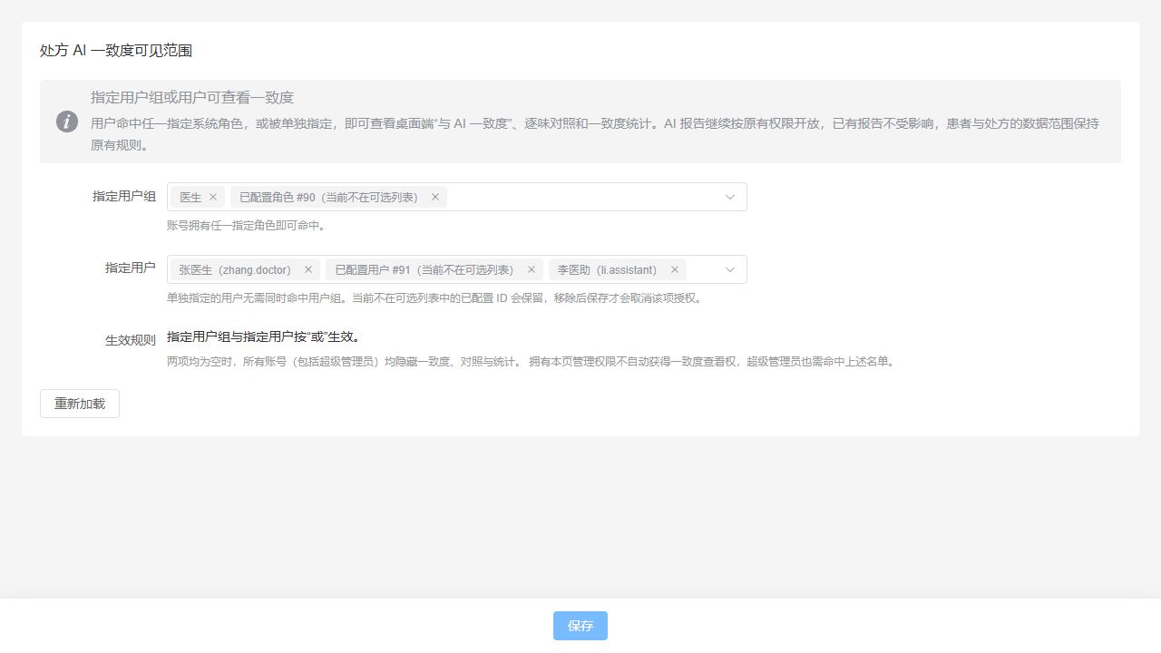Select the 医生 tag label
1161x653 pixels.
pyautogui.click(x=190, y=197)
